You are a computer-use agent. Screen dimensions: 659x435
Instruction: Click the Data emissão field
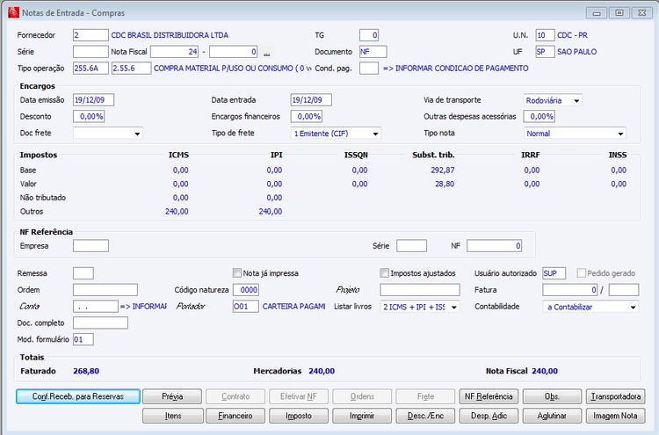point(94,100)
